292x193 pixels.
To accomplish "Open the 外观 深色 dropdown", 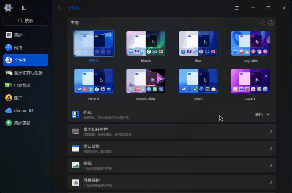I will [x=262, y=114].
